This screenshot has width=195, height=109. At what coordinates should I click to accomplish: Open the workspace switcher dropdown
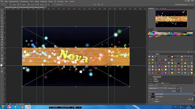click(184, 5)
